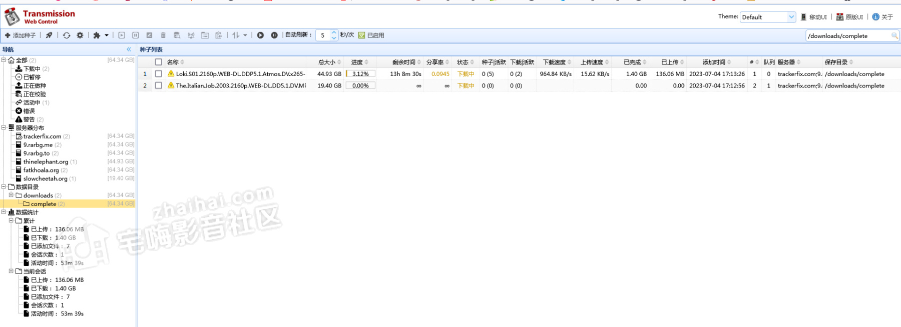The height and width of the screenshot is (327, 901).
Task: Click the change data path search icon
Action: 177,35
